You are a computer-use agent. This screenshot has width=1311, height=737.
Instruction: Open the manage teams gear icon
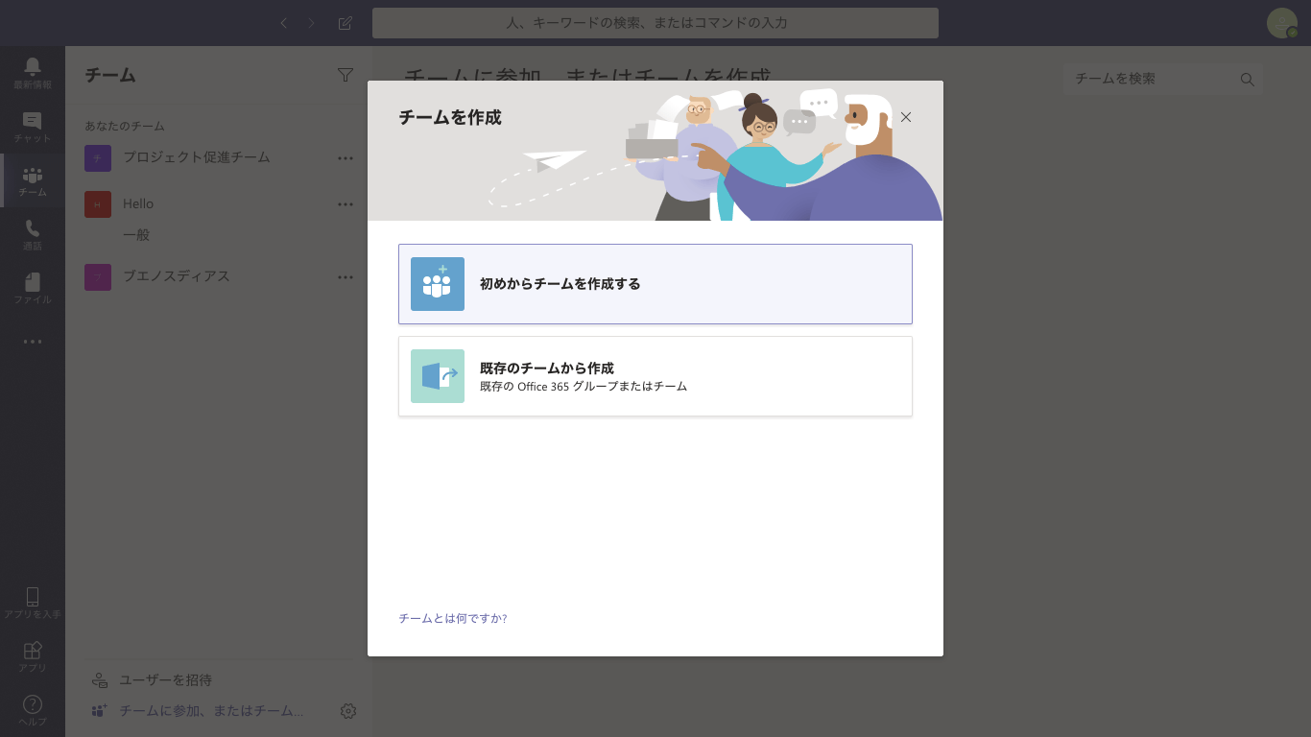point(348,711)
